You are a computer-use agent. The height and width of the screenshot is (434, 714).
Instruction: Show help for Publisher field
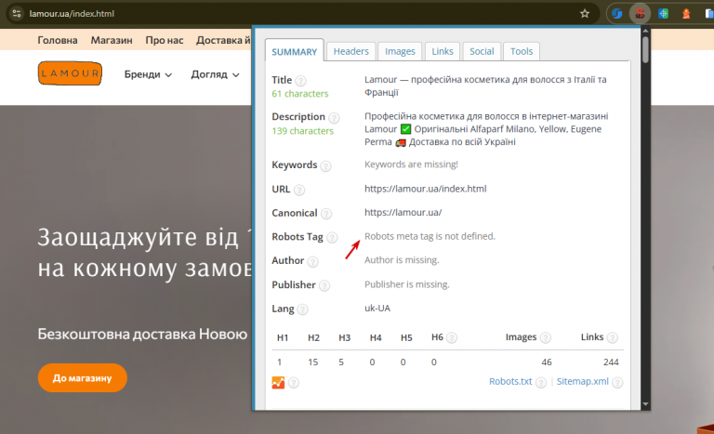(x=324, y=285)
